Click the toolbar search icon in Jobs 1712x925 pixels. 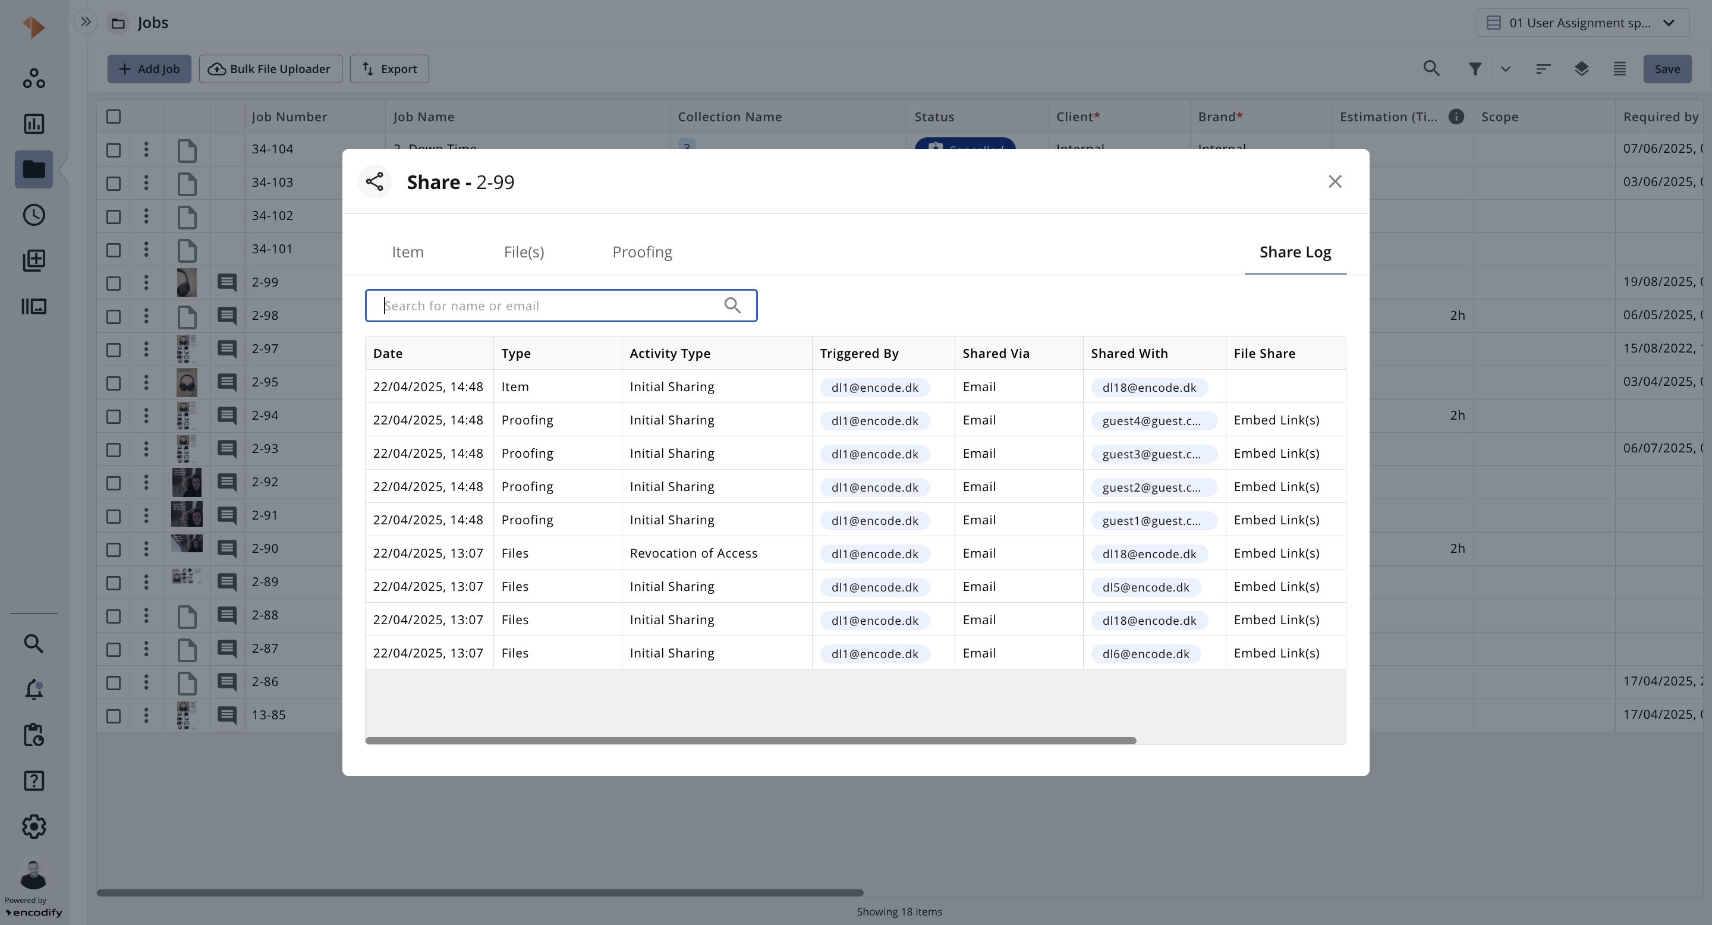point(1431,68)
